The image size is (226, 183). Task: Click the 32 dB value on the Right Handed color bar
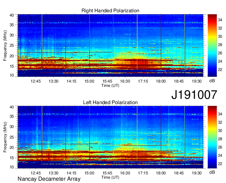(220, 28)
